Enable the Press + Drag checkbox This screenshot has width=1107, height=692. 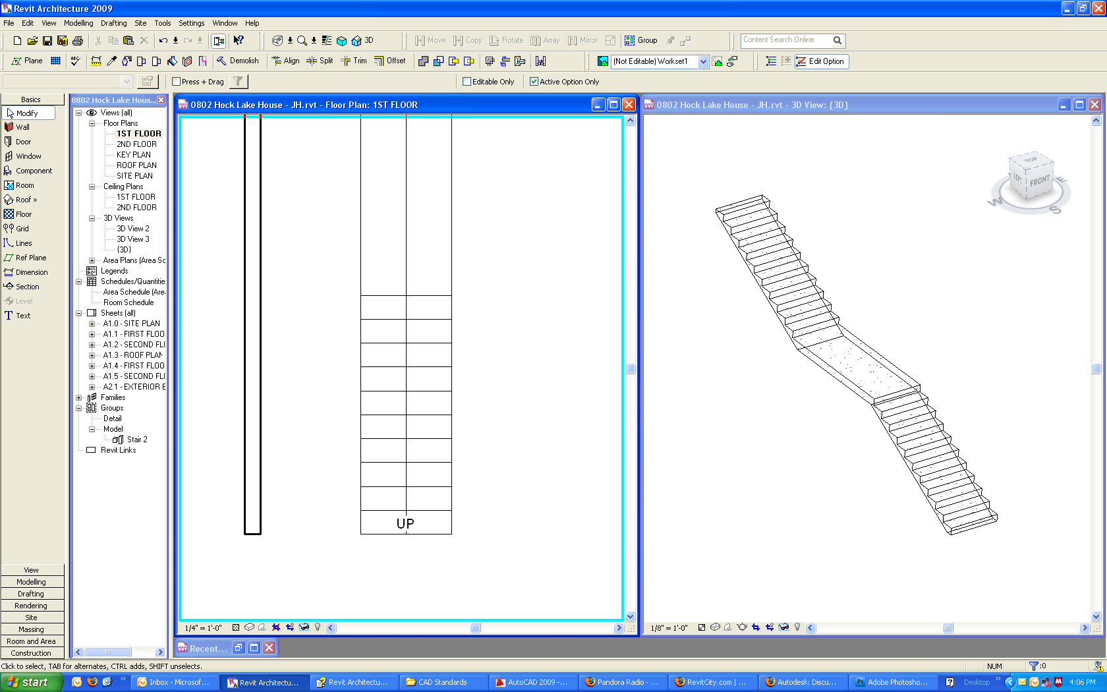pos(177,82)
